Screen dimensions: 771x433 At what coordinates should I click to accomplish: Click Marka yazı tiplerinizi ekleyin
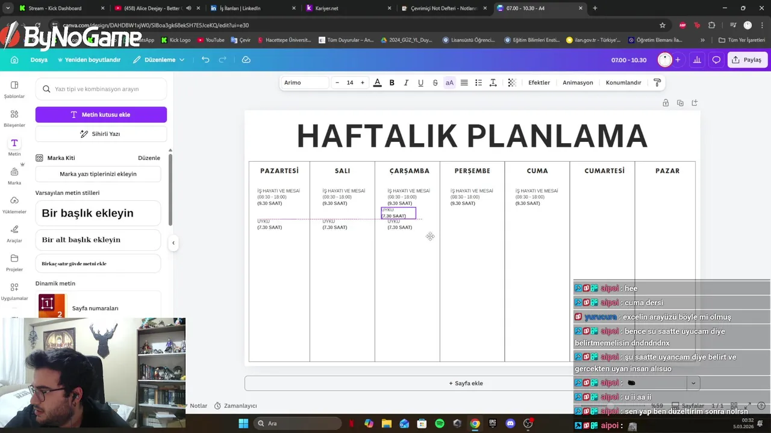(98, 174)
